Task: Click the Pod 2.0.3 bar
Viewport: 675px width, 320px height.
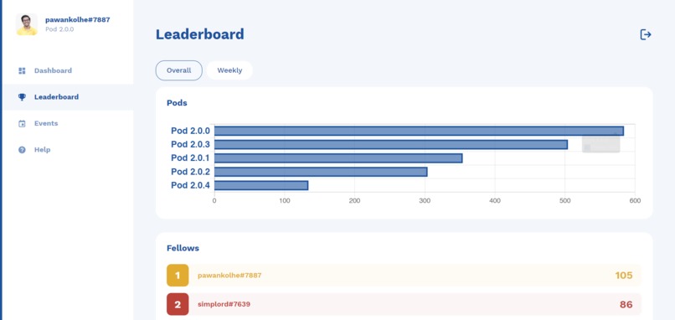Action: (391, 144)
